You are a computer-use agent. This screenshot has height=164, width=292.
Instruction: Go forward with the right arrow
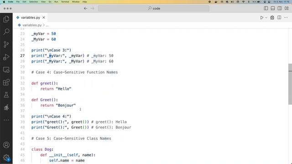pos(93,8)
